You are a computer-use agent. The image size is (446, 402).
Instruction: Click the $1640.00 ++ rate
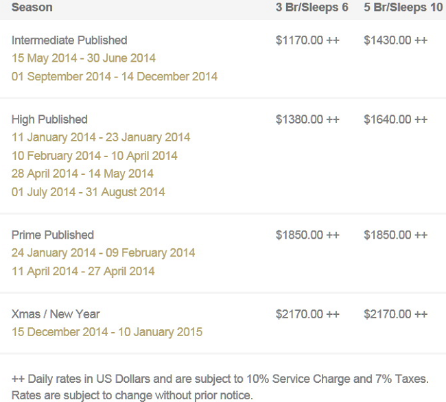tap(395, 119)
